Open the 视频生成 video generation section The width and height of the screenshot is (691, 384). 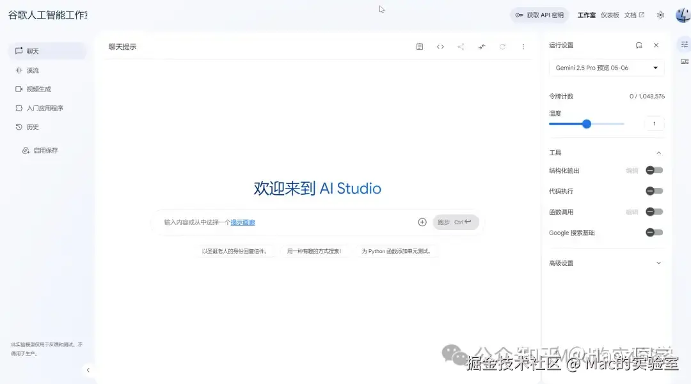[47, 89]
